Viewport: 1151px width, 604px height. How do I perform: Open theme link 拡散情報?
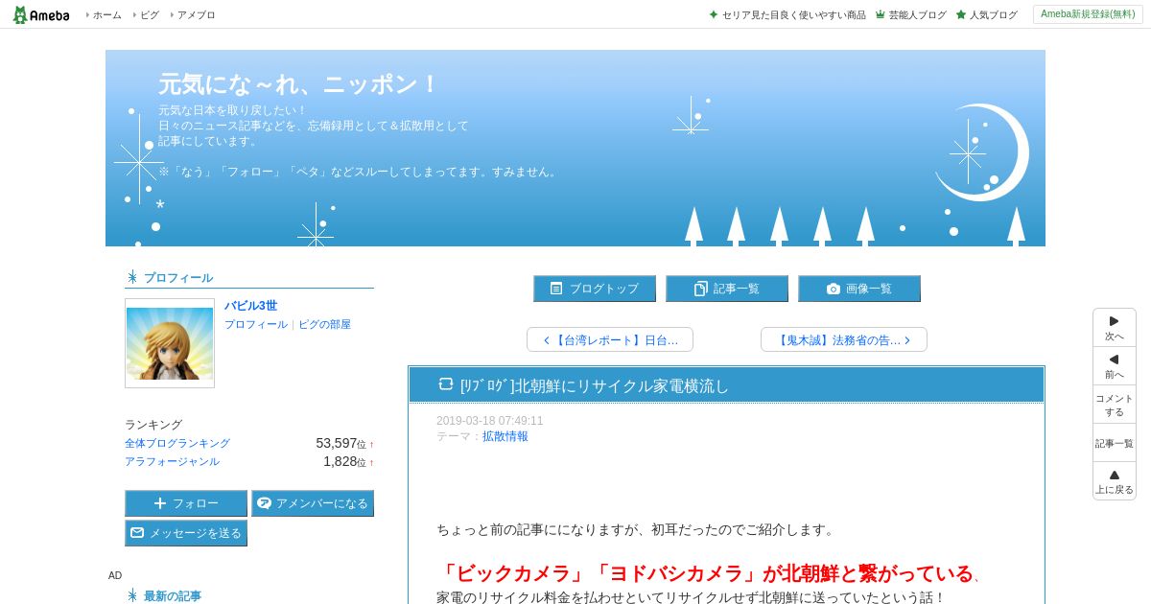505,436
